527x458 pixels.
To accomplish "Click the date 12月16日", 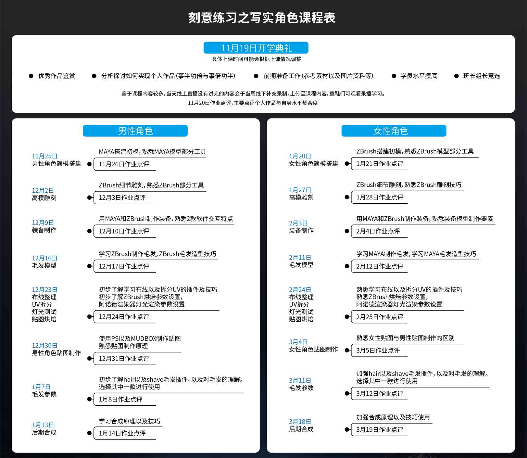I will pos(44,258).
